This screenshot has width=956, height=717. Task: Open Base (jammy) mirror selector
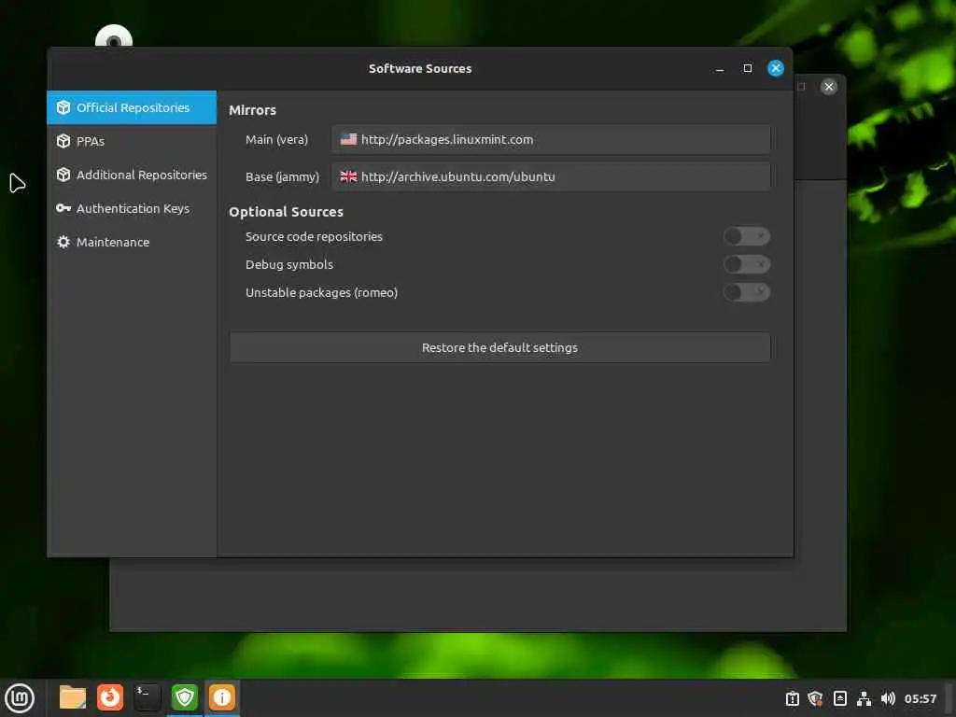pos(551,176)
